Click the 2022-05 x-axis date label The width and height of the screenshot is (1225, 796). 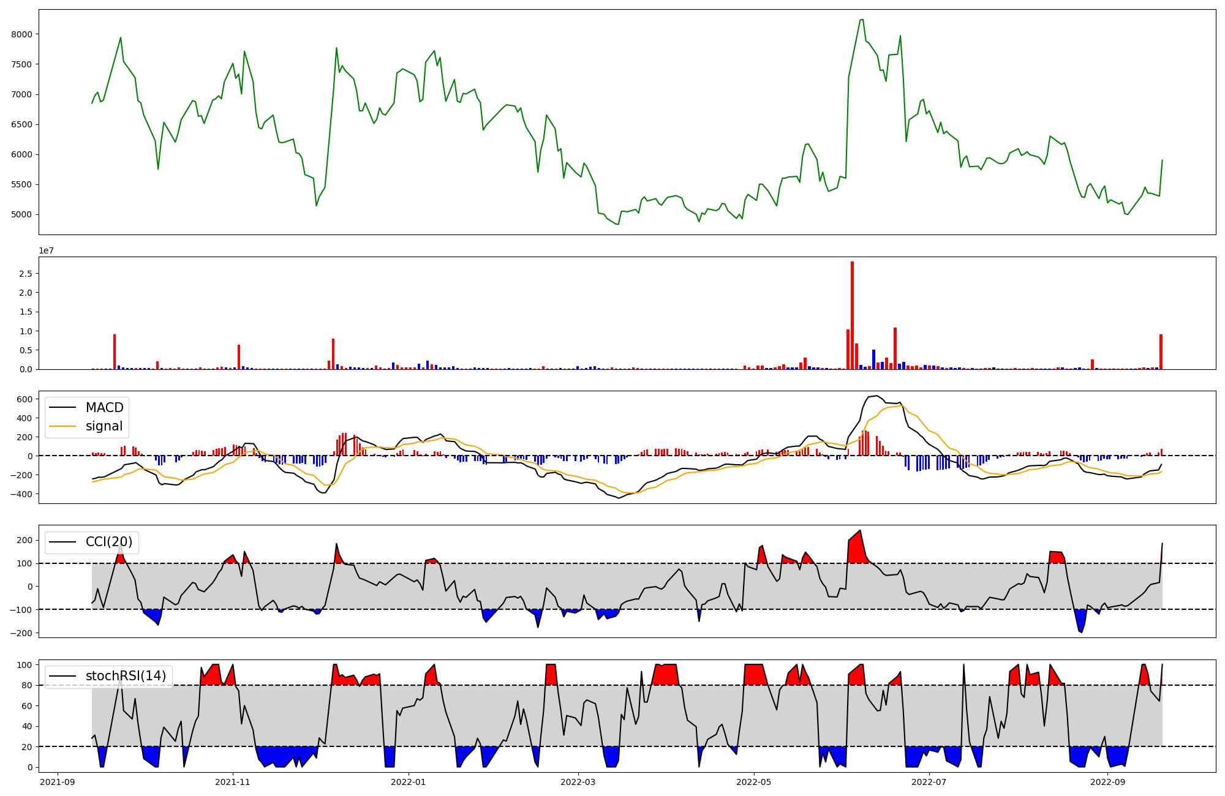point(753,782)
